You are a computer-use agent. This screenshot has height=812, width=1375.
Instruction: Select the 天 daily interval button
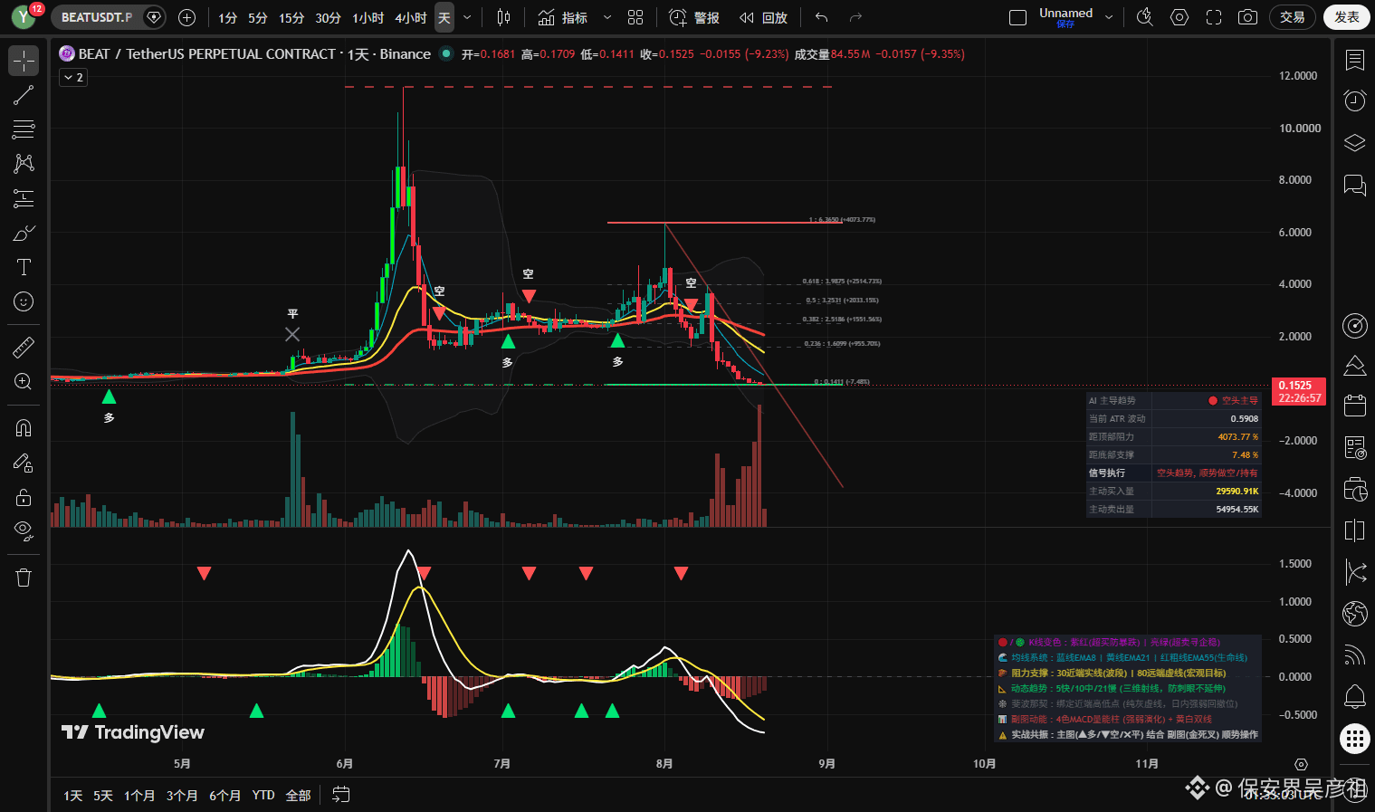444,17
